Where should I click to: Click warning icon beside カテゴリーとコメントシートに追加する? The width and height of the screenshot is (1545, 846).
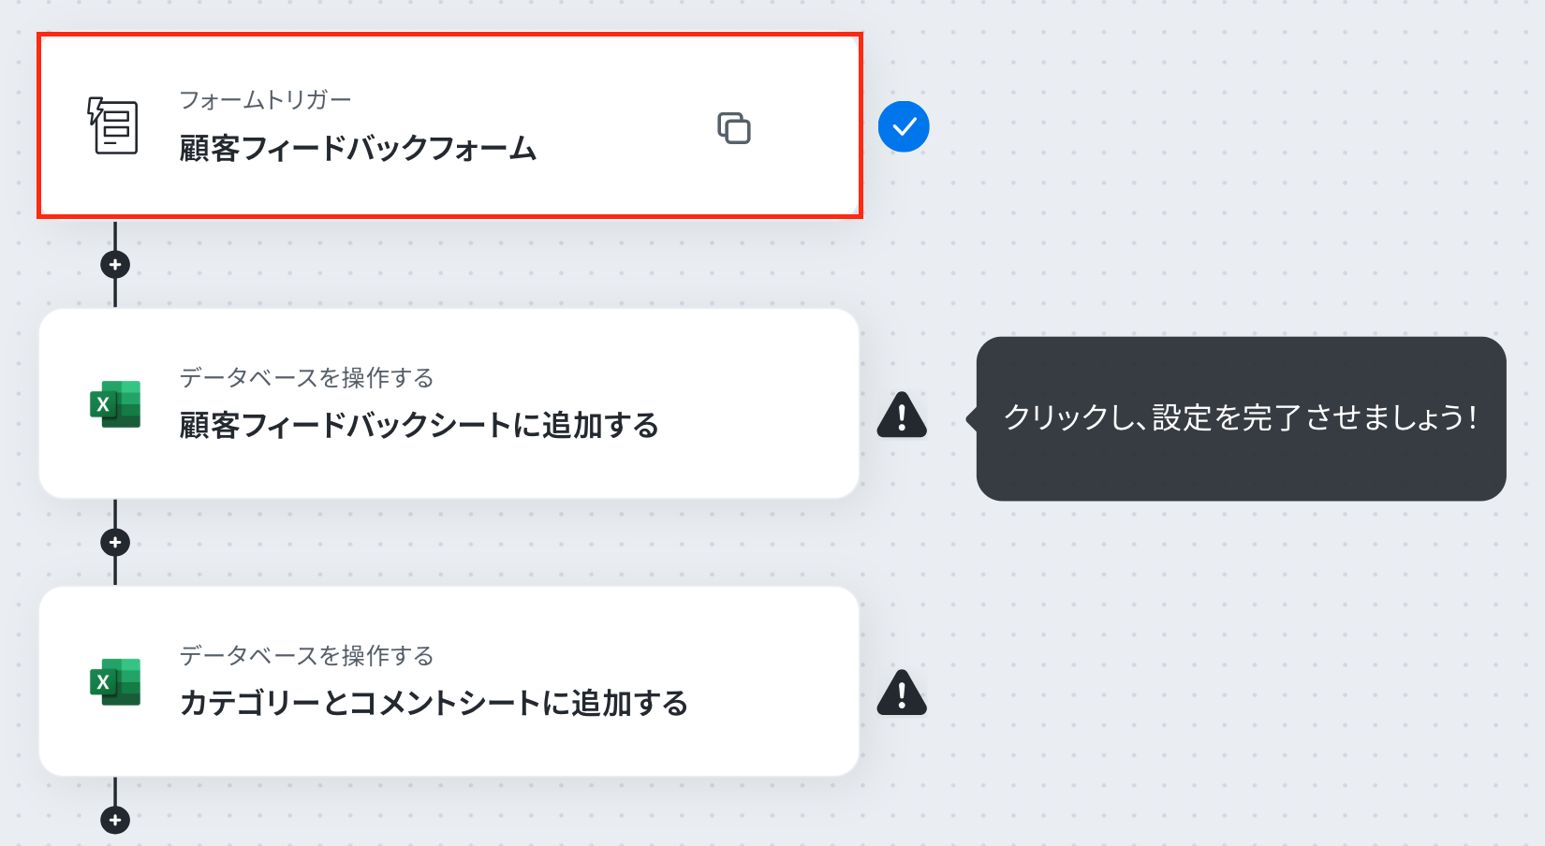(902, 693)
